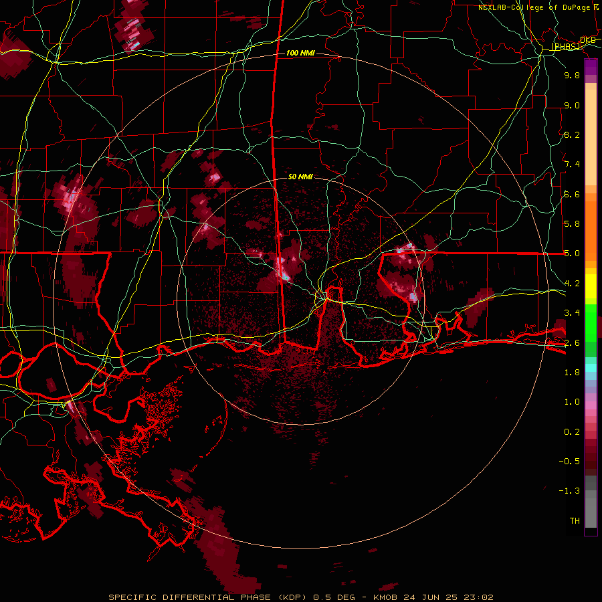Click the '0.2' scale value
Image resolution: width=602 pixels, height=602 pixels.
coord(572,432)
